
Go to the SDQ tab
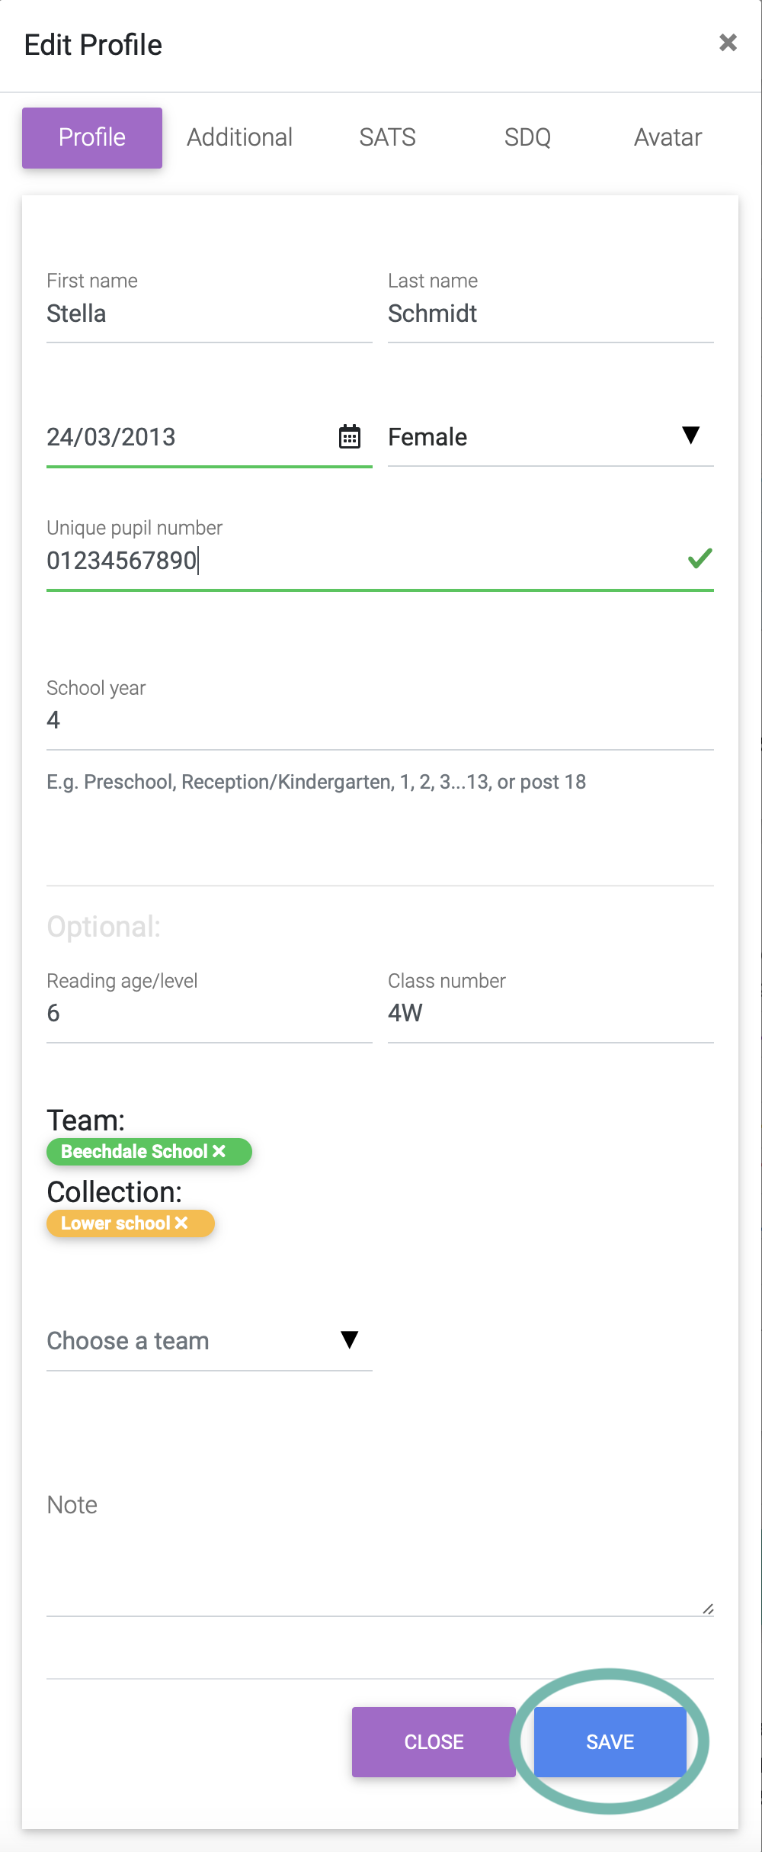pyautogui.click(x=527, y=137)
